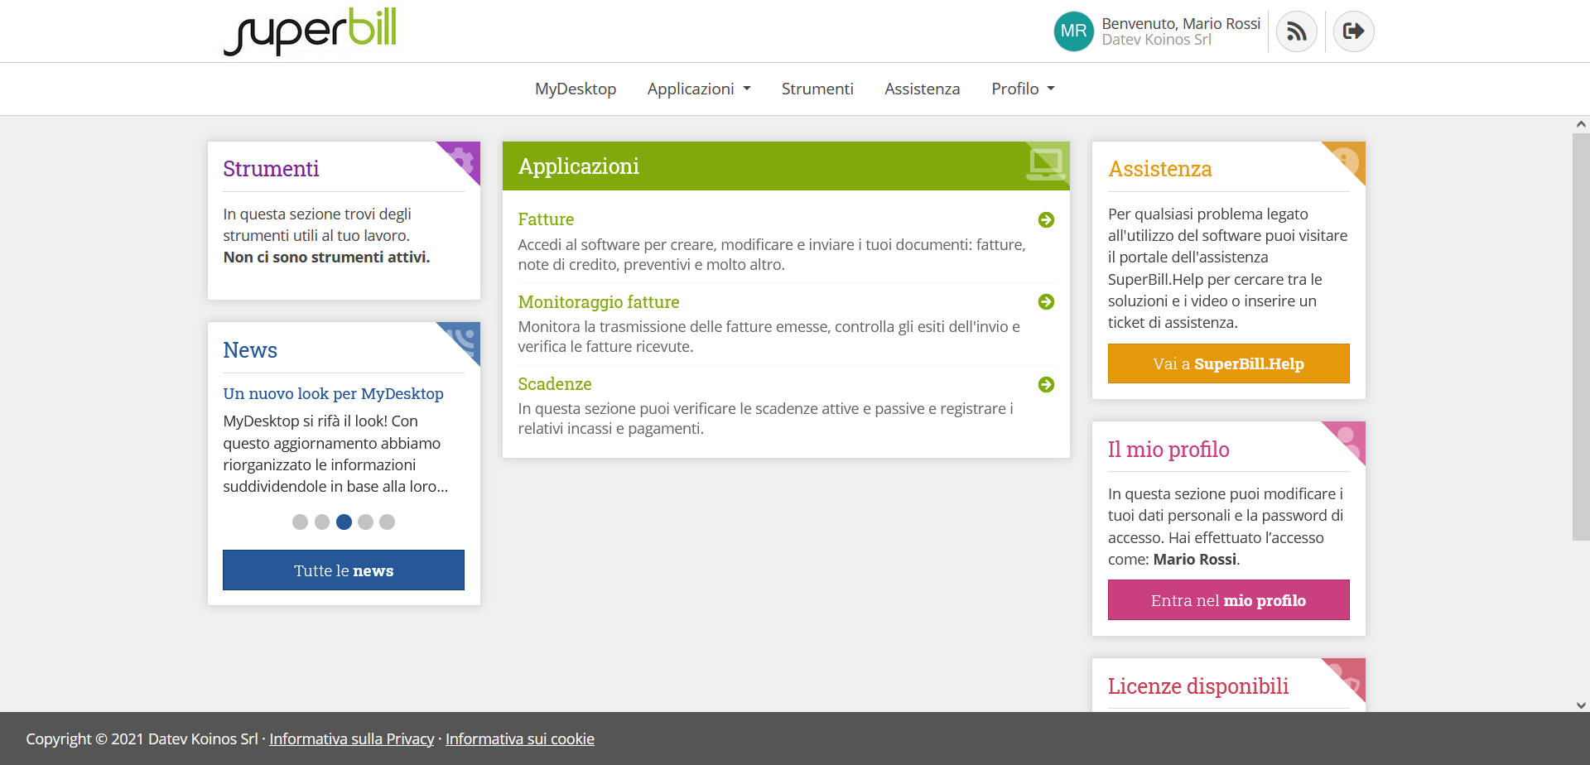Expand the Applicazioni dropdown menu
Image resolution: width=1590 pixels, height=765 pixels.
click(699, 89)
